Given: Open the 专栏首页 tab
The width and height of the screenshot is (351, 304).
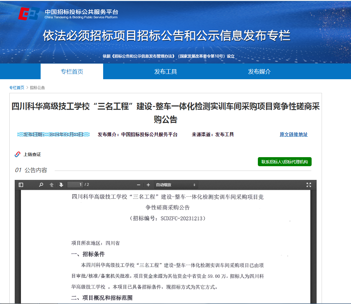Looking at the screenshot, I should tap(72, 71).
